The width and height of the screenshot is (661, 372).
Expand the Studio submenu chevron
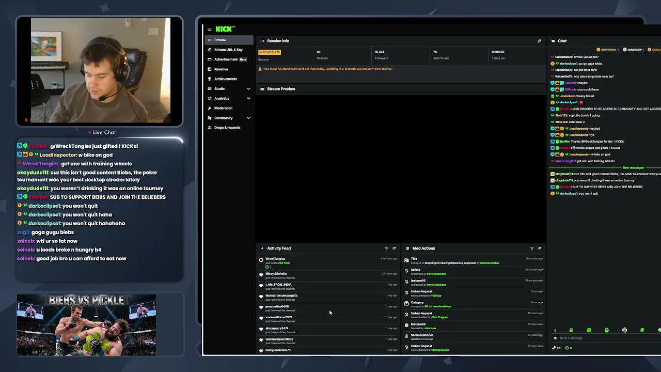pyautogui.click(x=248, y=89)
